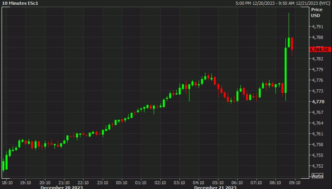This screenshot has height=189, width=332.
Task: Click the 4,761 price axis label
Action: (317, 134)
